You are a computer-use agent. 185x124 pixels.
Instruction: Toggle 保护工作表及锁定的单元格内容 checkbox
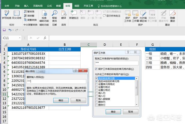(96, 69)
